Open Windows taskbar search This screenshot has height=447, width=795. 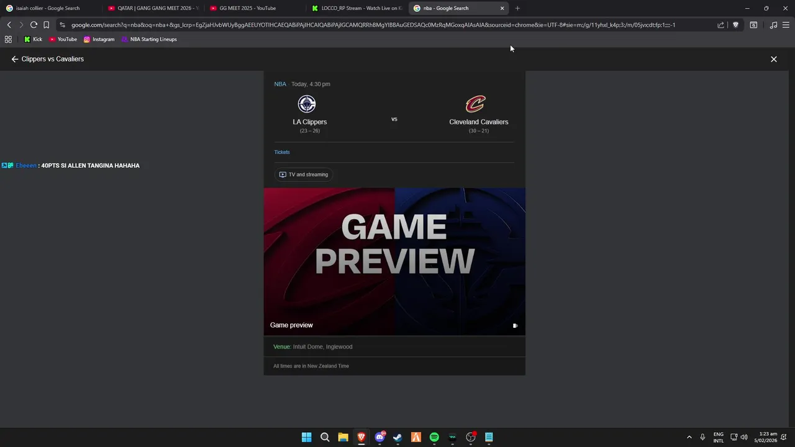click(325, 437)
